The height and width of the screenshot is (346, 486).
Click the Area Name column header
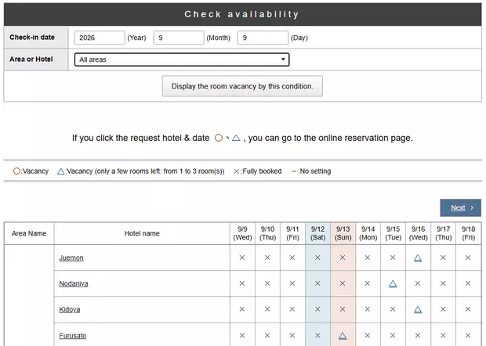[x=29, y=233]
